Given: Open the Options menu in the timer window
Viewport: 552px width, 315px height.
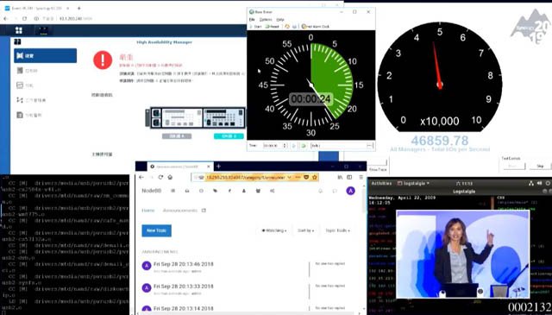Looking at the screenshot, I should click(x=266, y=19).
